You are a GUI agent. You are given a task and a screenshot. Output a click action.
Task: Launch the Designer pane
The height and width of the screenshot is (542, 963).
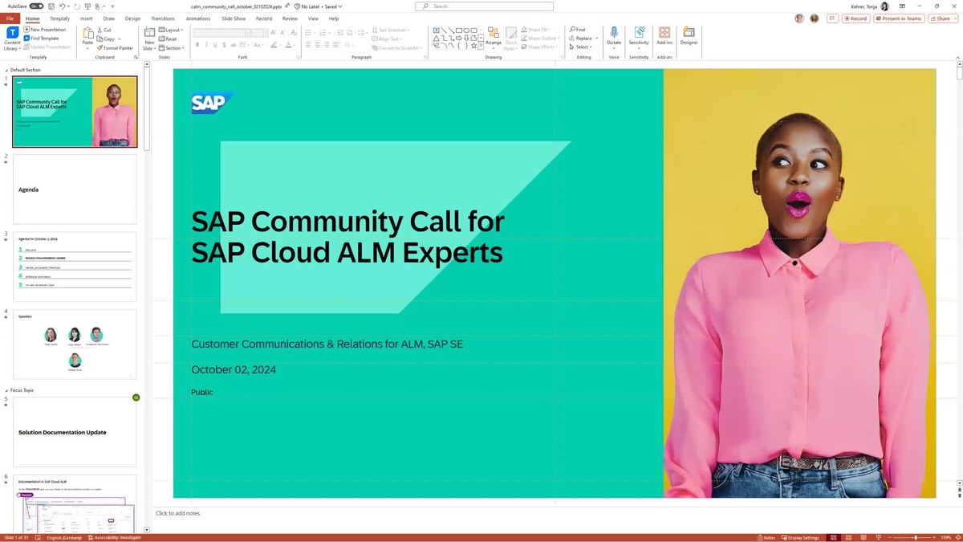[x=689, y=35]
